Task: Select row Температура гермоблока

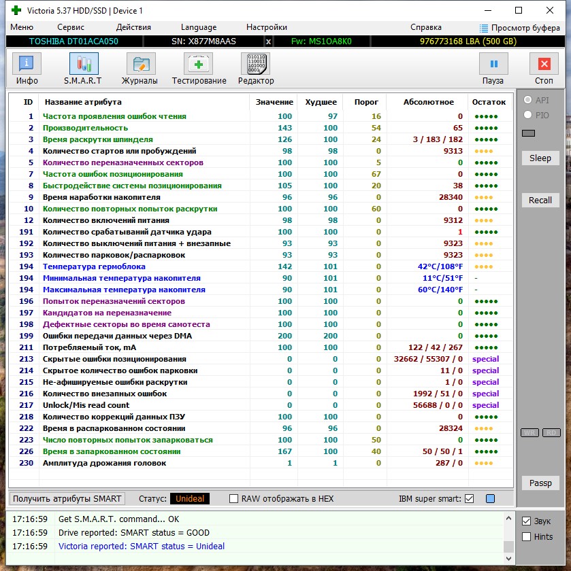Action: [261, 266]
